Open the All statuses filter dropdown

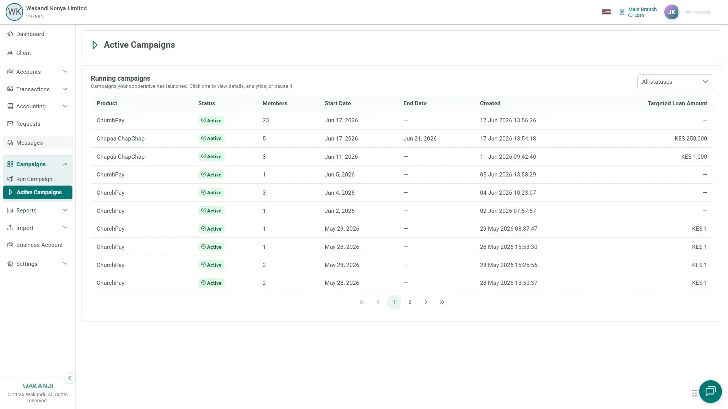click(x=675, y=82)
